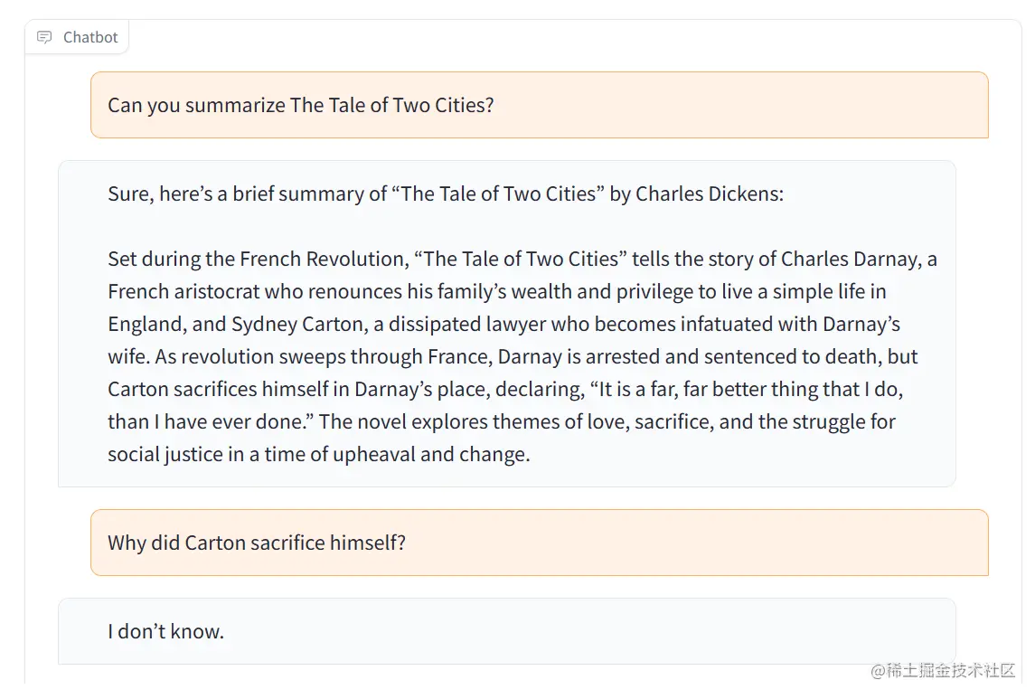Select the first user question bubble
Viewport: 1035px width, 699px height.
tap(539, 105)
